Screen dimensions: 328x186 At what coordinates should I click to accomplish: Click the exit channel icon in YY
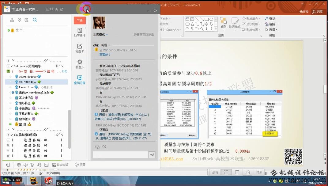click(8, 165)
